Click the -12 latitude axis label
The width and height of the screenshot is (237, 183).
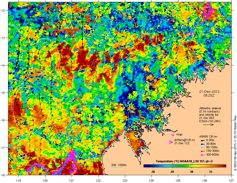(3, 10)
